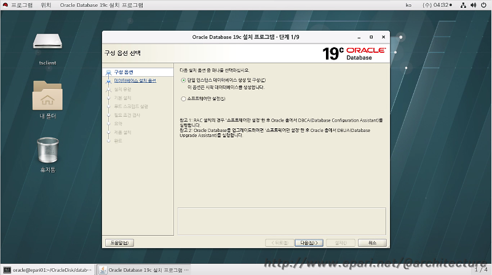Viewport: 492px width, 275px height.
Task: Select 소프트웨어만 설정 radio button
Action: (183, 99)
